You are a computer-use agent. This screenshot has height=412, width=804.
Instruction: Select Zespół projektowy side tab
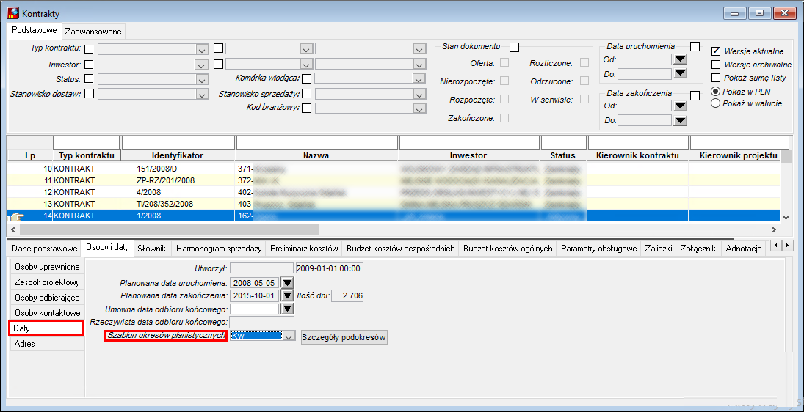coord(47,282)
